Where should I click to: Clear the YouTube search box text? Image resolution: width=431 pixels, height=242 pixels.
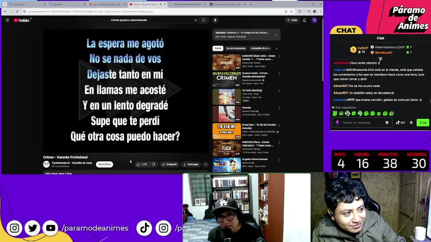click(196, 20)
